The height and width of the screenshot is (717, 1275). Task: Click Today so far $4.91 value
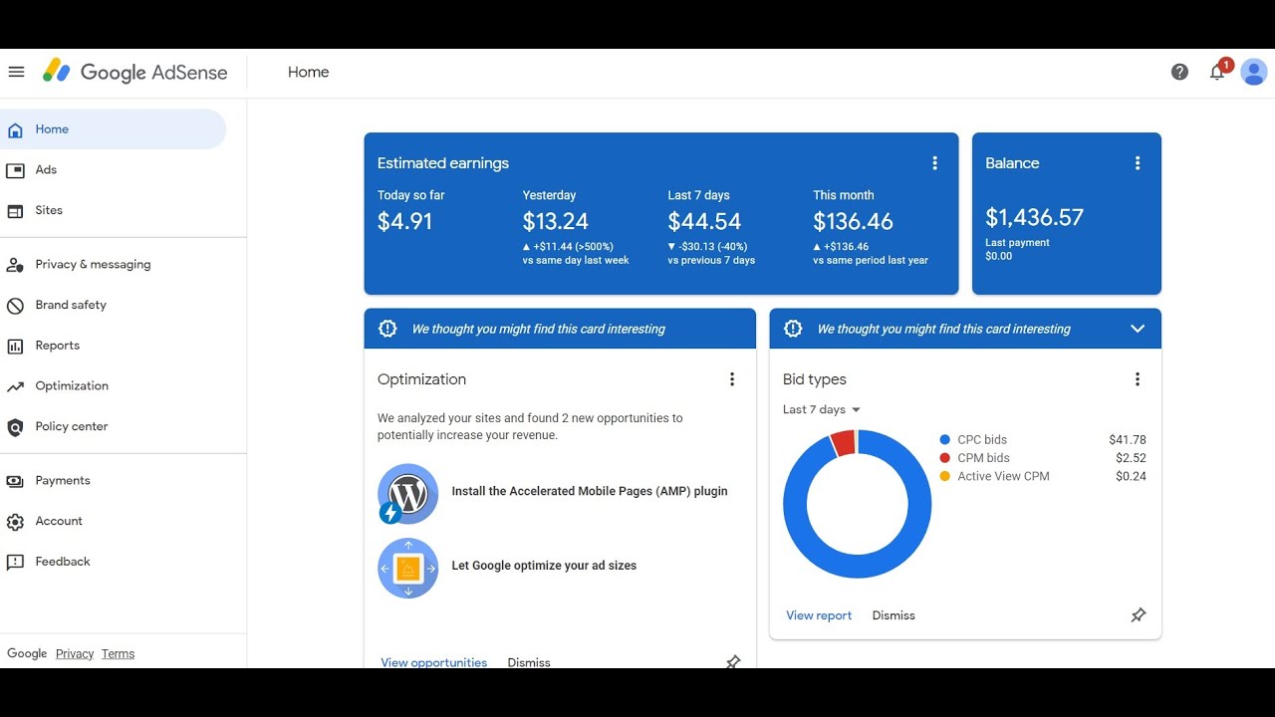(x=404, y=221)
